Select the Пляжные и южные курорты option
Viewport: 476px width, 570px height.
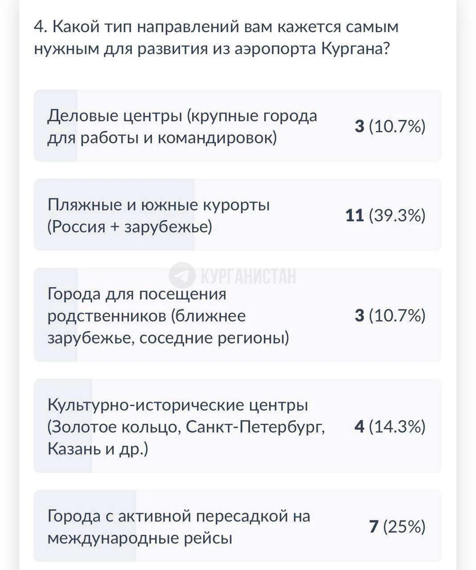pos(238,215)
